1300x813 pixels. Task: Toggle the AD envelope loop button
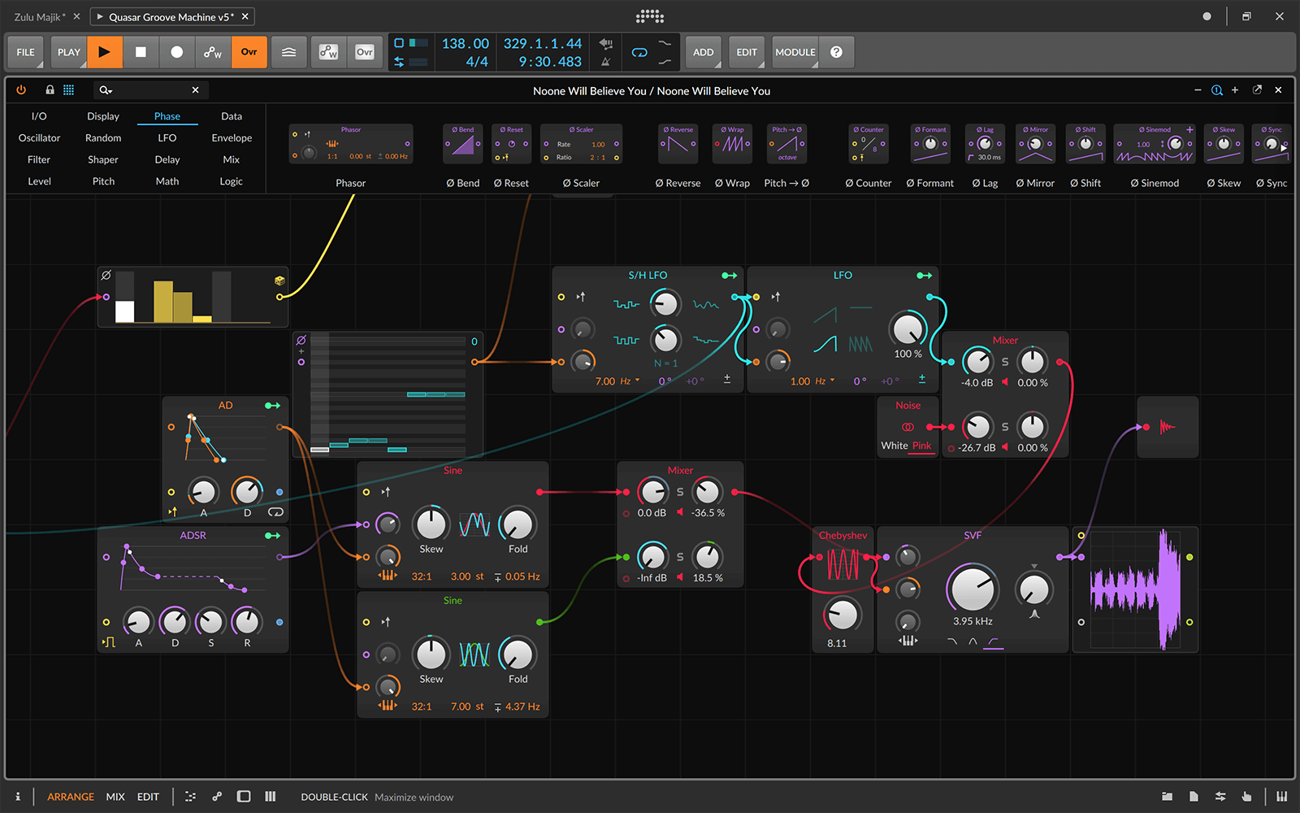(x=276, y=512)
